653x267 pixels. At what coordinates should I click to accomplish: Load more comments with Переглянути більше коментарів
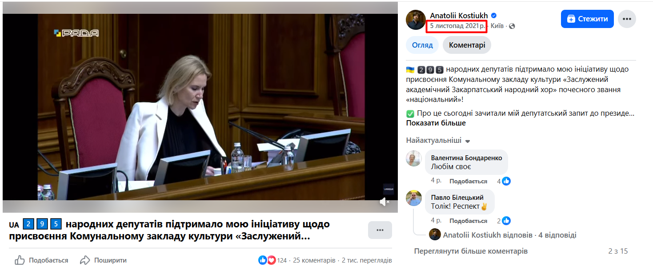click(x=471, y=251)
